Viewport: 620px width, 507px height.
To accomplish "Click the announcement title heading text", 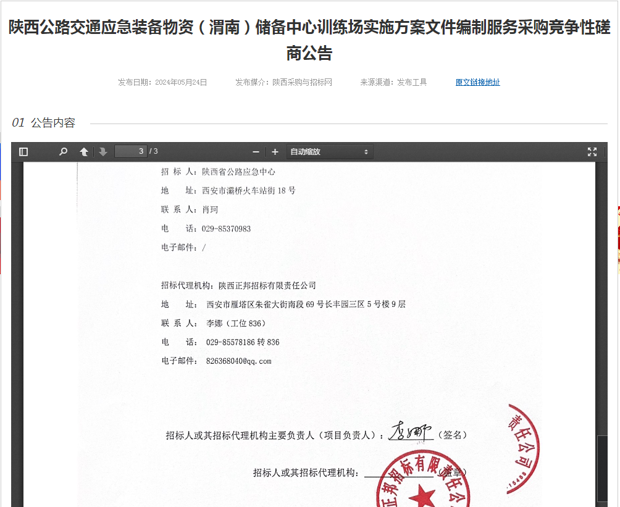I will click(309, 40).
